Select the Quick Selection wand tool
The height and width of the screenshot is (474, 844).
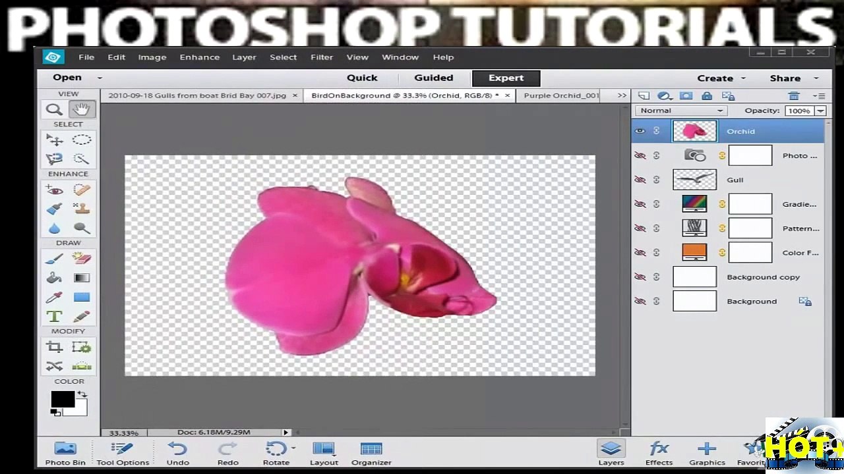tap(81, 159)
